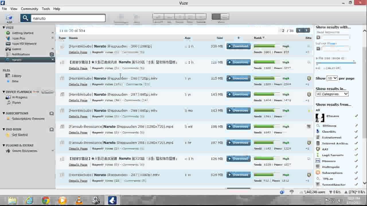The image size is (367, 206).
Task: Download Fansub-Resistance Naruto Shippuuden 298 mp4
Action: coord(239,142)
